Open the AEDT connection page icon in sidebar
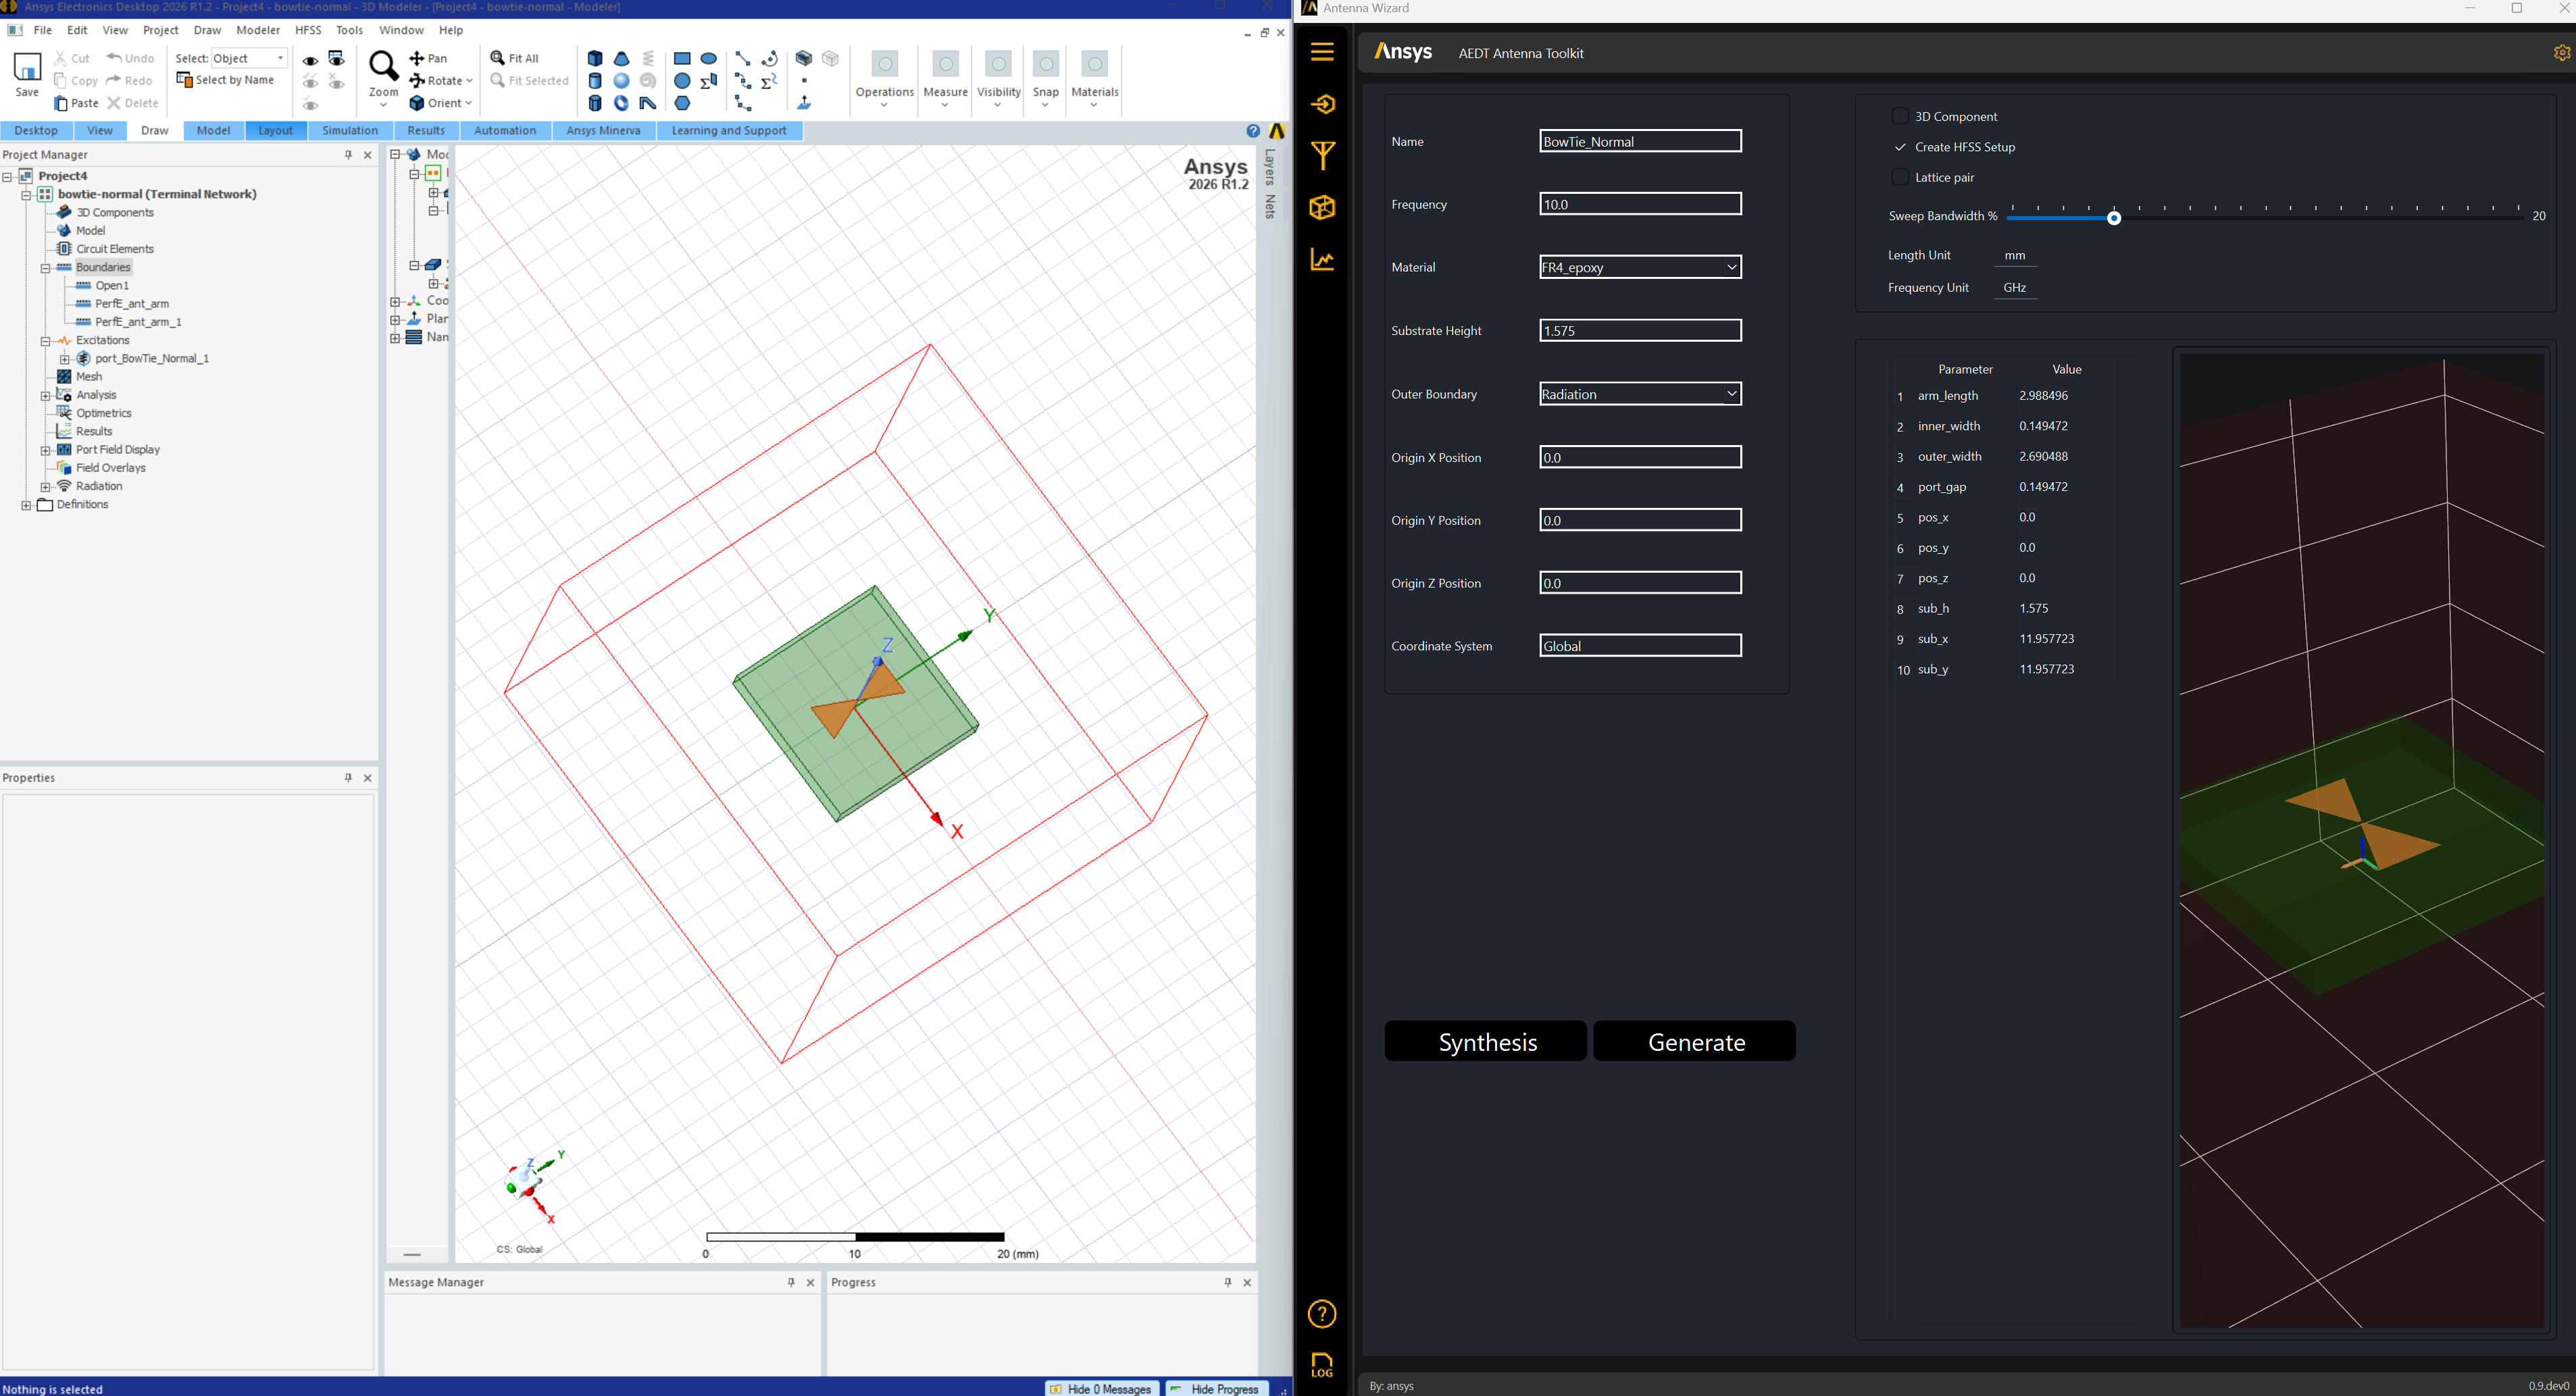Image resolution: width=2576 pixels, height=1396 pixels. pyautogui.click(x=1322, y=104)
